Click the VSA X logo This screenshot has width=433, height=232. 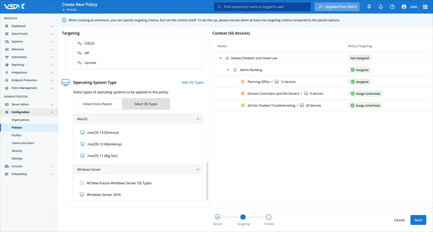(15, 6)
